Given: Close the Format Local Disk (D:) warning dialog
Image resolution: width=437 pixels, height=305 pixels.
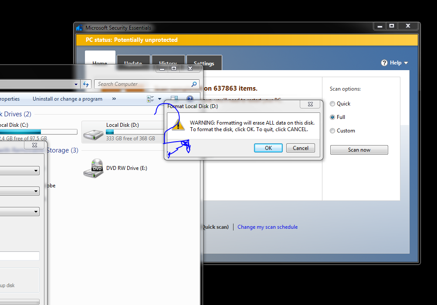Looking at the screenshot, I should tap(310, 104).
